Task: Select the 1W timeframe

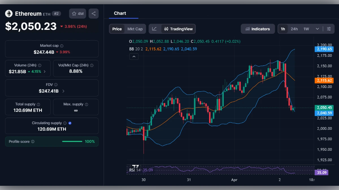Action: (307, 29)
